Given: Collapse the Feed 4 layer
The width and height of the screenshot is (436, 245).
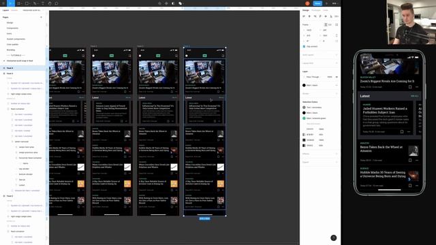Looking at the screenshot, I should tap(4, 68).
